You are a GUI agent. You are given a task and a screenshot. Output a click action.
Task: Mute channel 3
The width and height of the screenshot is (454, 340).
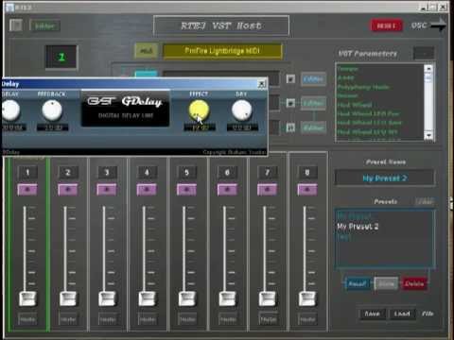[x=107, y=319]
